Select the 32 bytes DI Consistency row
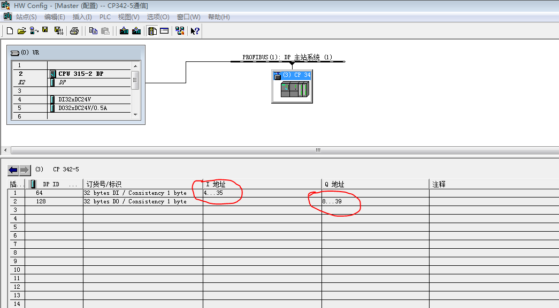Viewport: 559px width, 308px height. pos(284,193)
